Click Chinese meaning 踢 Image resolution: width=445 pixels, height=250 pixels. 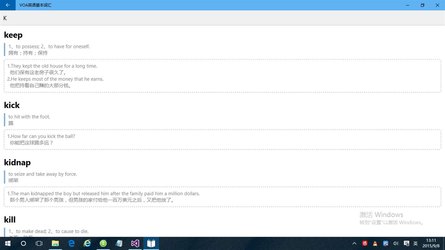coord(11,123)
